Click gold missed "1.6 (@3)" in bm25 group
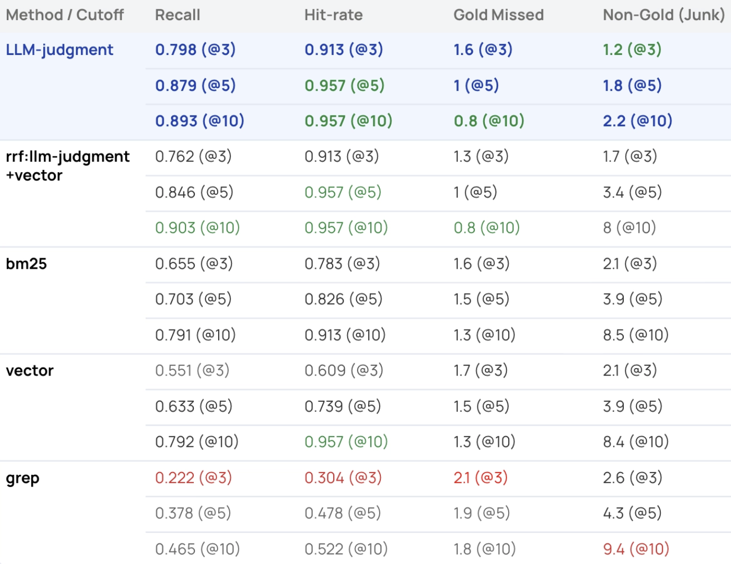Image resolution: width=731 pixels, height=564 pixels. 482,264
